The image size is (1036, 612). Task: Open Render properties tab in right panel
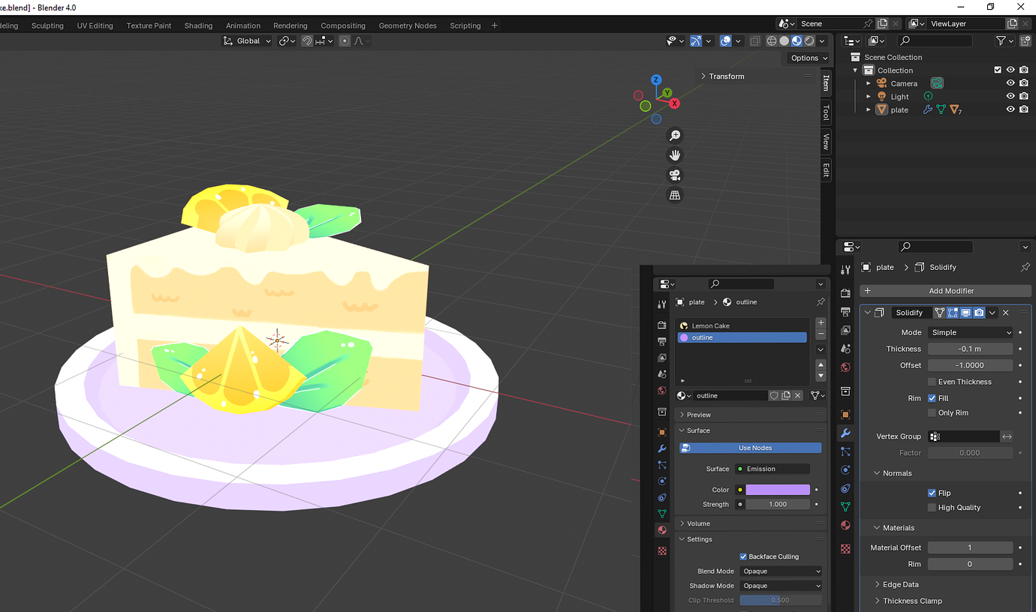(845, 293)
